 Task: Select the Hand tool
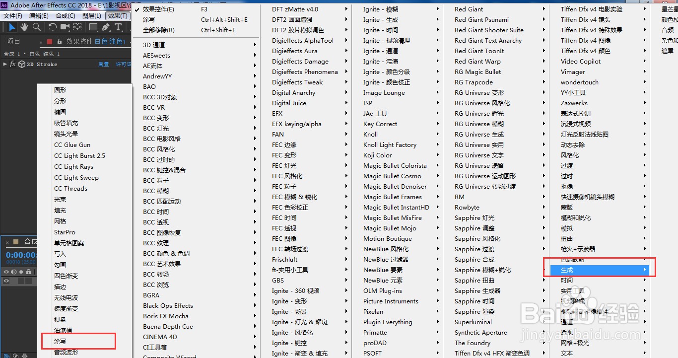click(x=24, y=27)
